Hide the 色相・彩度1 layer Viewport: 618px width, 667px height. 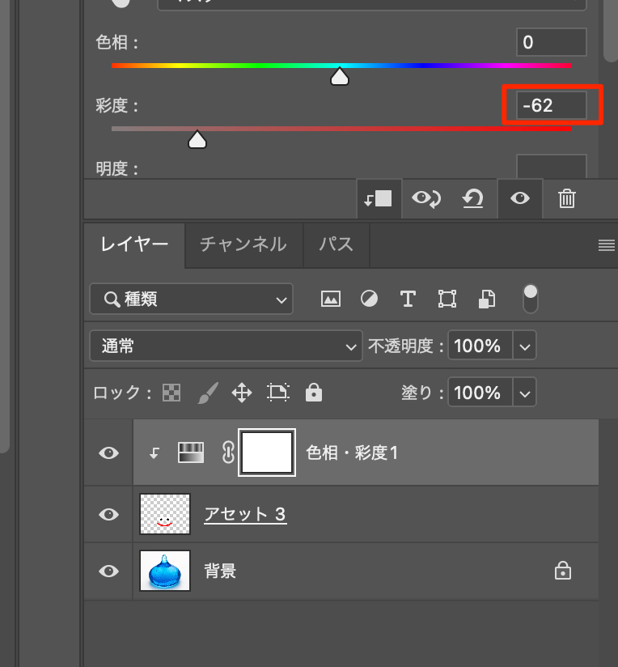[108, 453]
